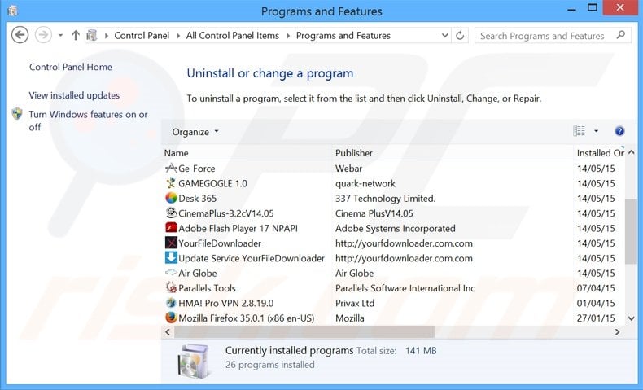Image resolution: width=643 pixels, height=390 pixels.
Task: Open Turn Windows features on or off
Action: click(88, 121)
